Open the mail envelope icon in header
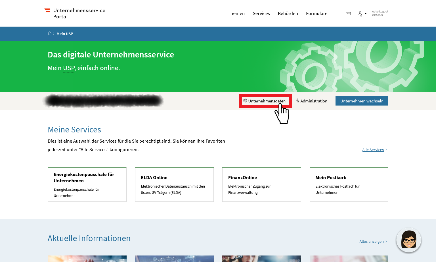This screenshot has height=262, width=436. tap(348, 14)
